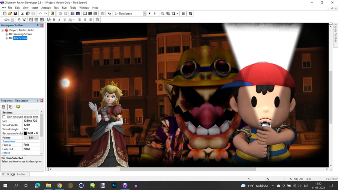The height and width of the screenshot is (190, 338).
Task: Click the Open folder toolbar icon
Action: [x=10, y=14]
